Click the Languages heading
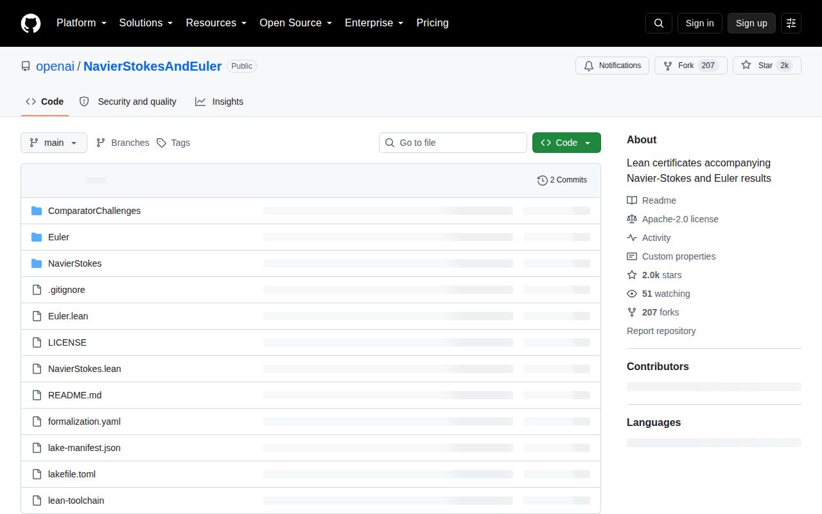The image size is (822, 514). click(654, 422)
